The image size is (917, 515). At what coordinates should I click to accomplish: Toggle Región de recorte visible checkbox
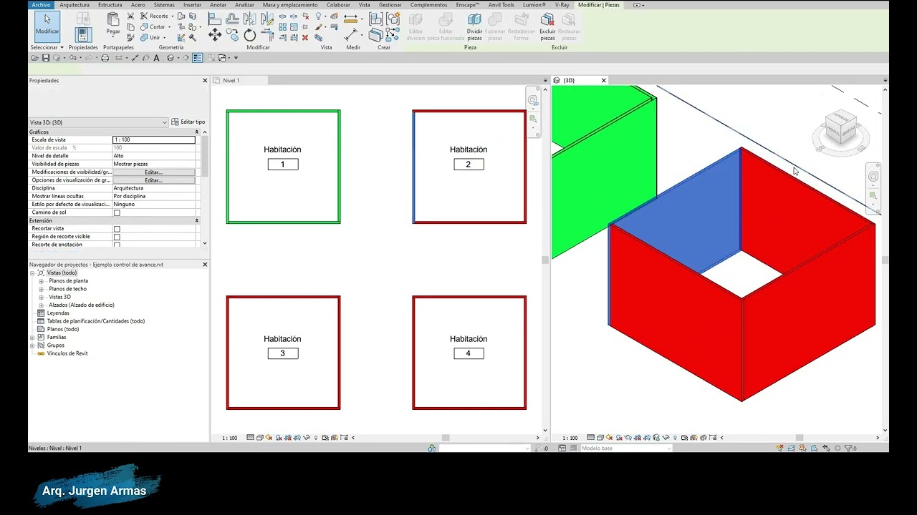117,237
